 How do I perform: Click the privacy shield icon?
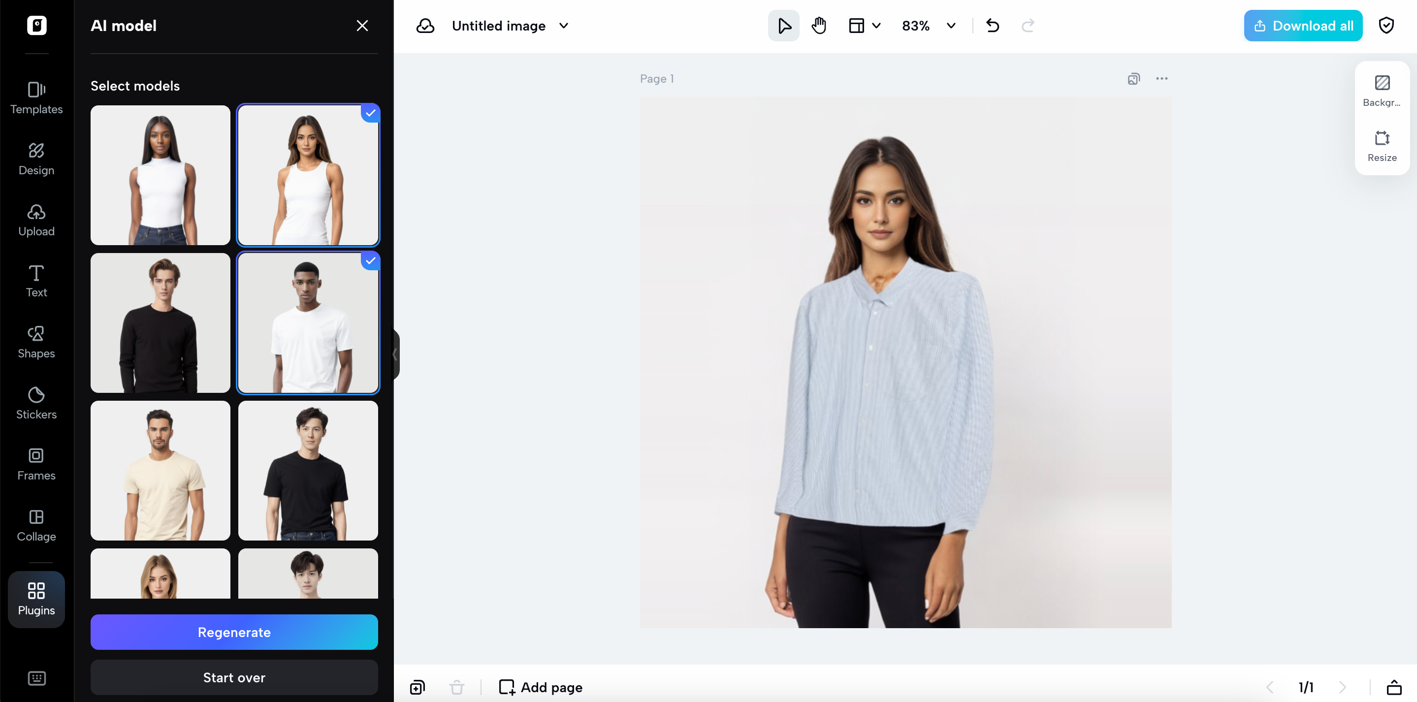[x=1385, y=26]
